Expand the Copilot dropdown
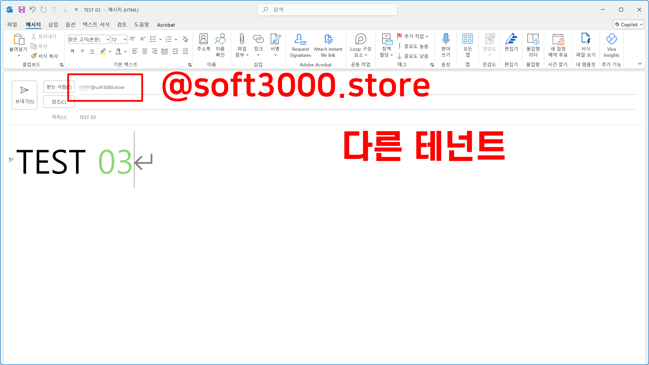 (641, 25)
